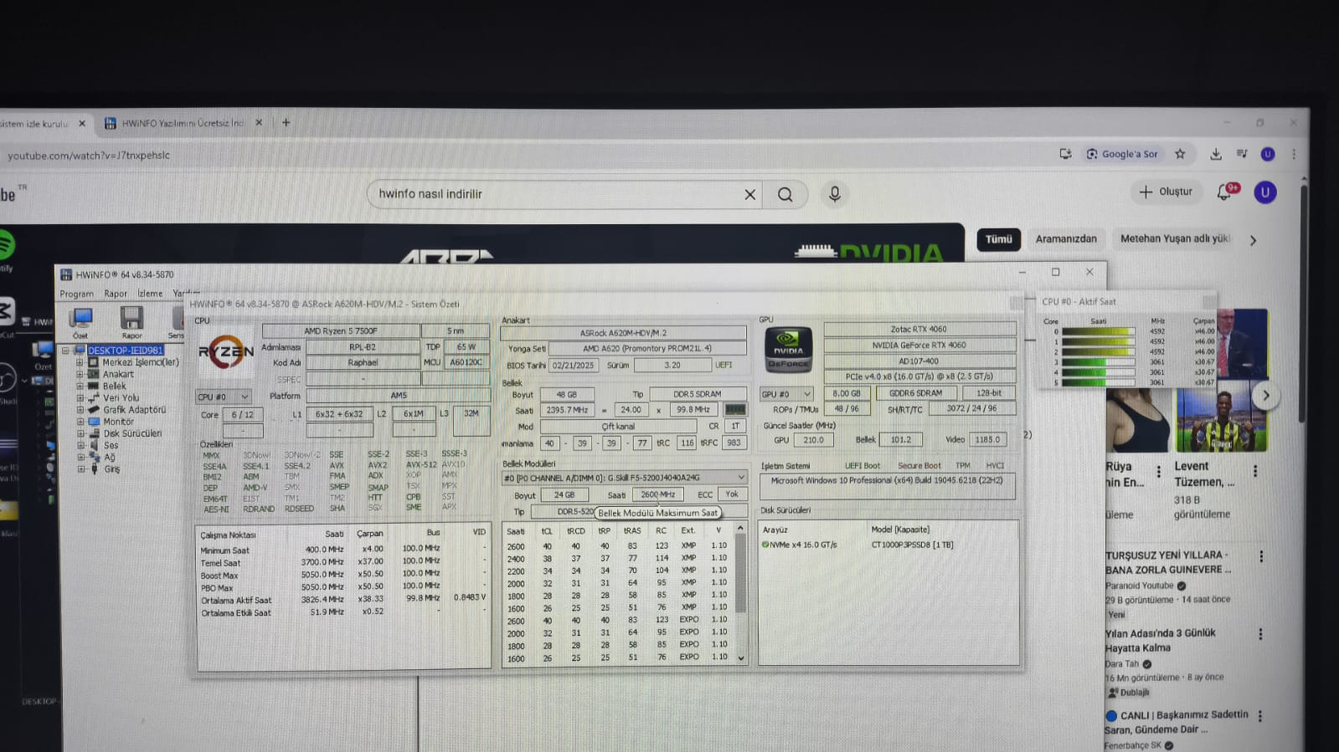
Task: Click next arrow on the video shelf
Action: [x=1266, y=396]
